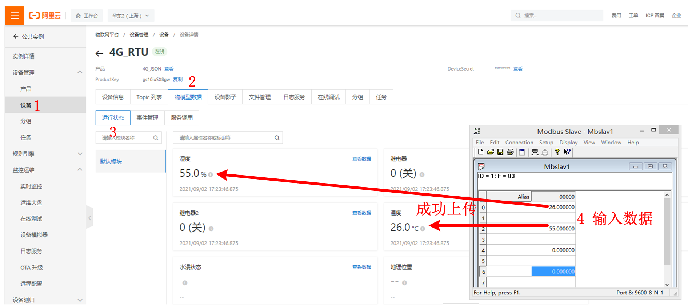Click the back arrow beside 4G_RTU
Image resolution: width=688 pixels, height=305 pixels.
click(x=99, y=53)
